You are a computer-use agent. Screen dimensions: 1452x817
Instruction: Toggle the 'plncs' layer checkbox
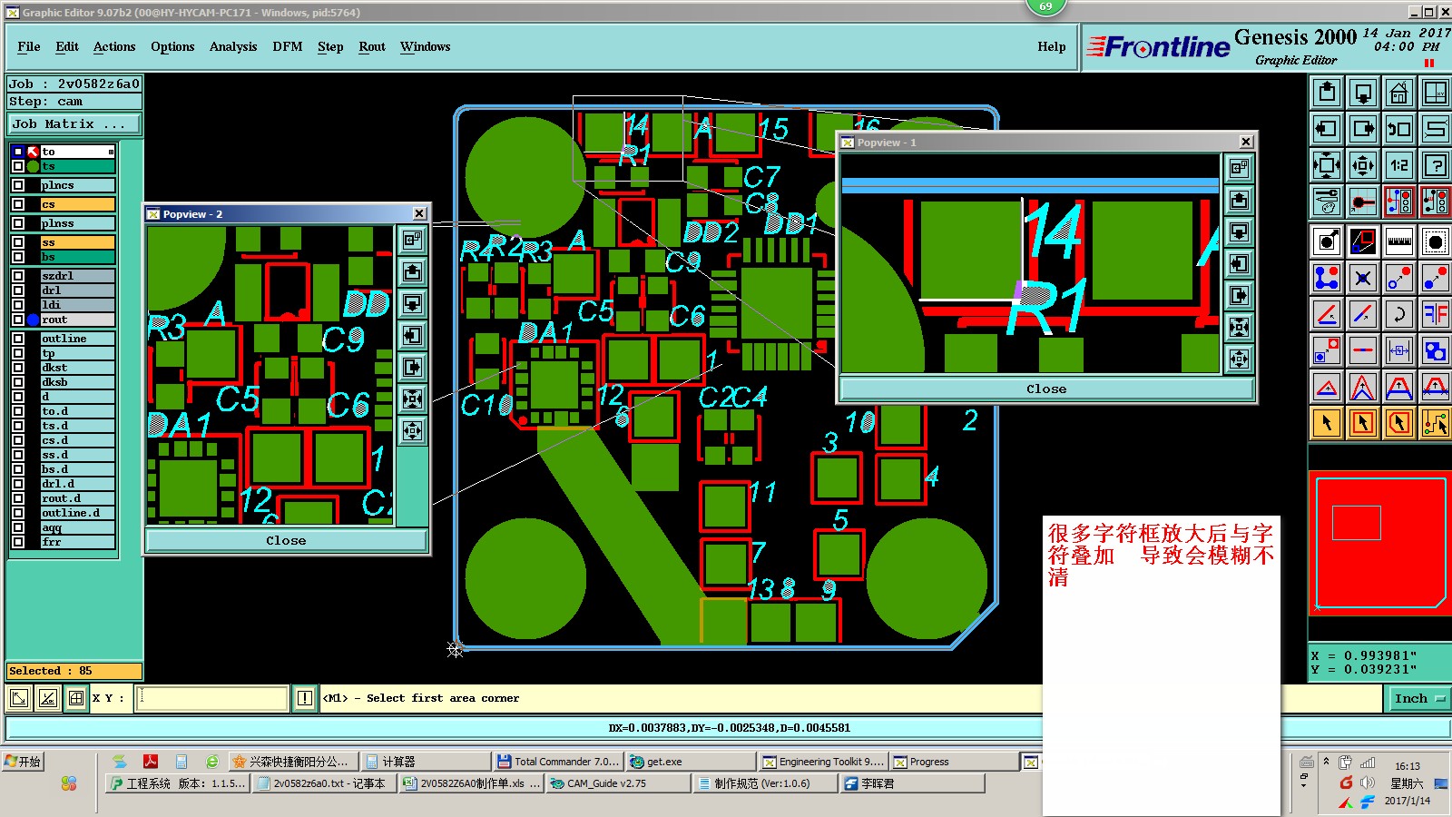[x=18, y=185]
